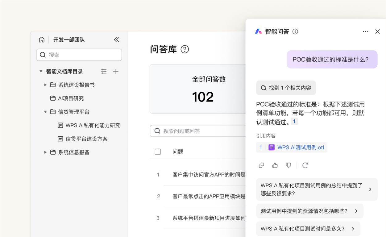Copy the answer with copy icon
The width and height of the screenshot is (386, 237).
coord(261,165)
